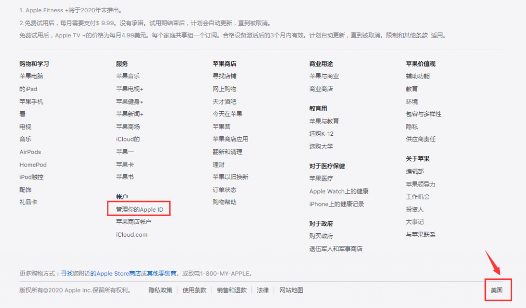Open 苹果新闻+ link

coord(129,114)
